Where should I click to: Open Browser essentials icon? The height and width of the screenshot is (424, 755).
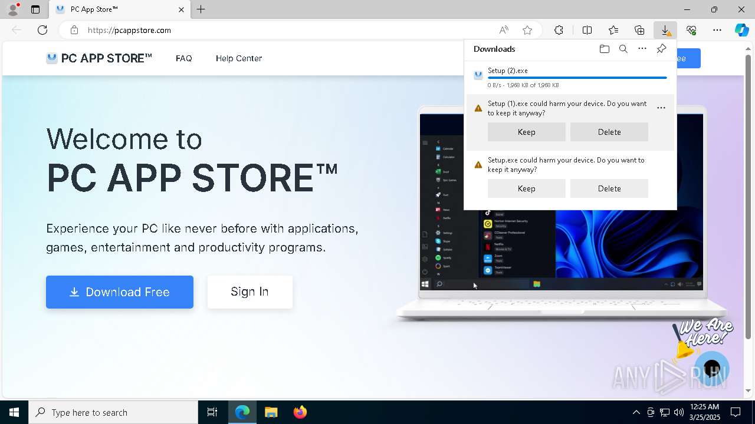(691, 30)
